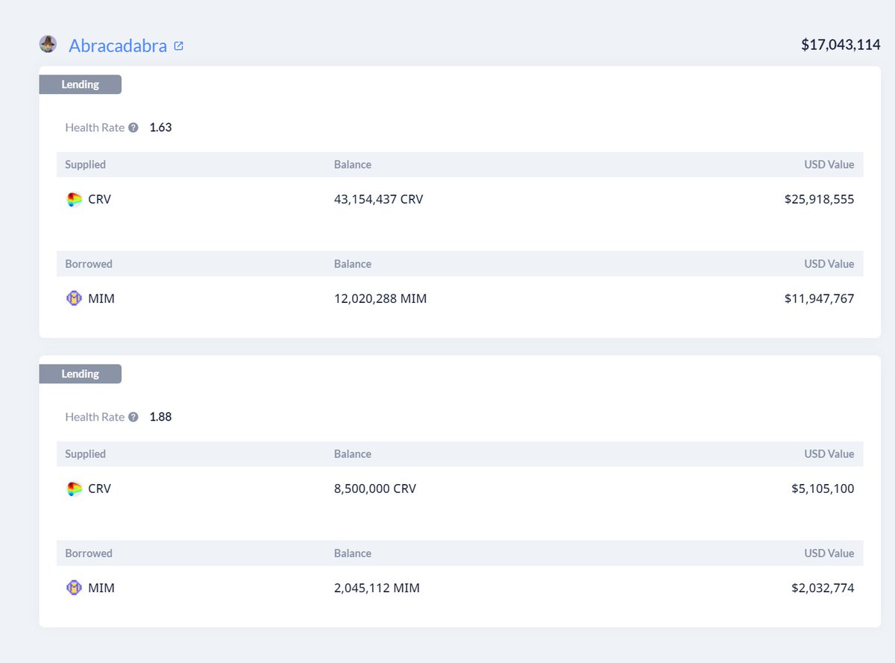The height and width of the screenshot is (663, 895).
Task: Click the Health Rate help icon near 1.88
Action: click(134, 417)
